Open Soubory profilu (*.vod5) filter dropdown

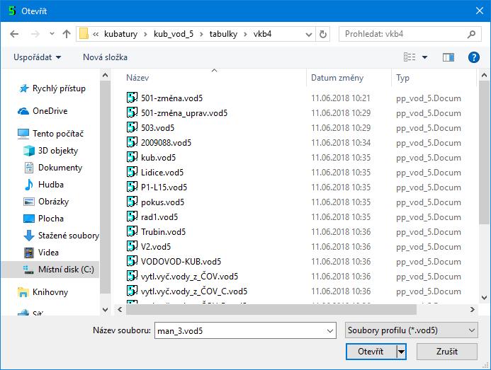click(411, 330)
